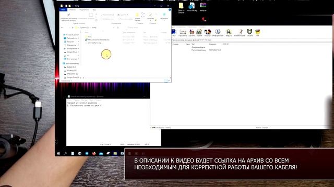Click the Comment (Комментарий) icon in WinRAR
Viewport: 334px width, 187px height.
240,33
